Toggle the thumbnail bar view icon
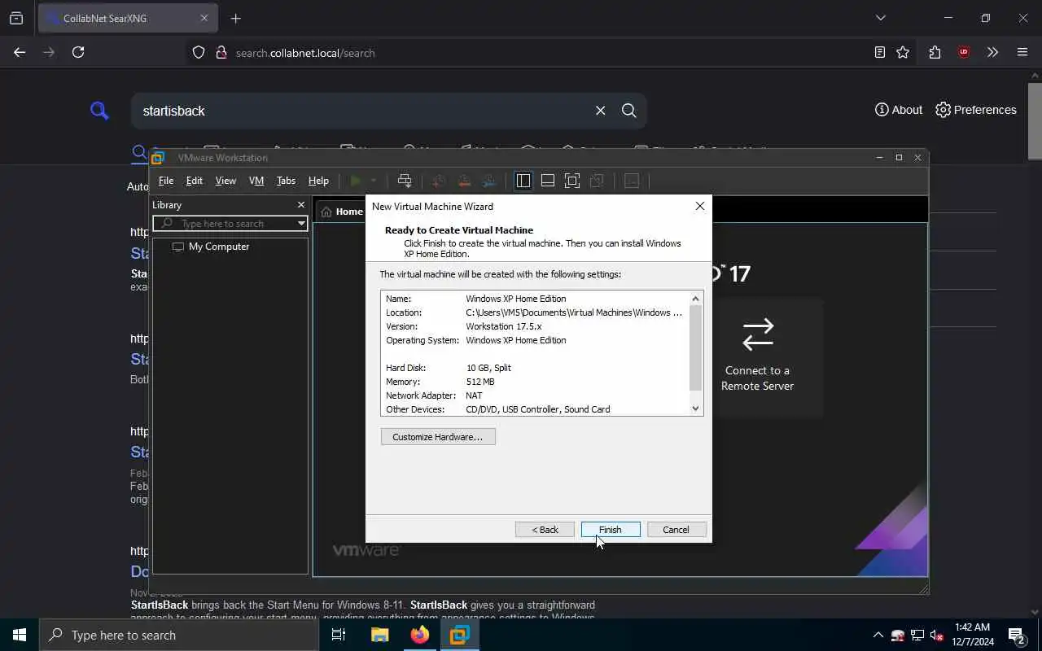 point(548,181)
